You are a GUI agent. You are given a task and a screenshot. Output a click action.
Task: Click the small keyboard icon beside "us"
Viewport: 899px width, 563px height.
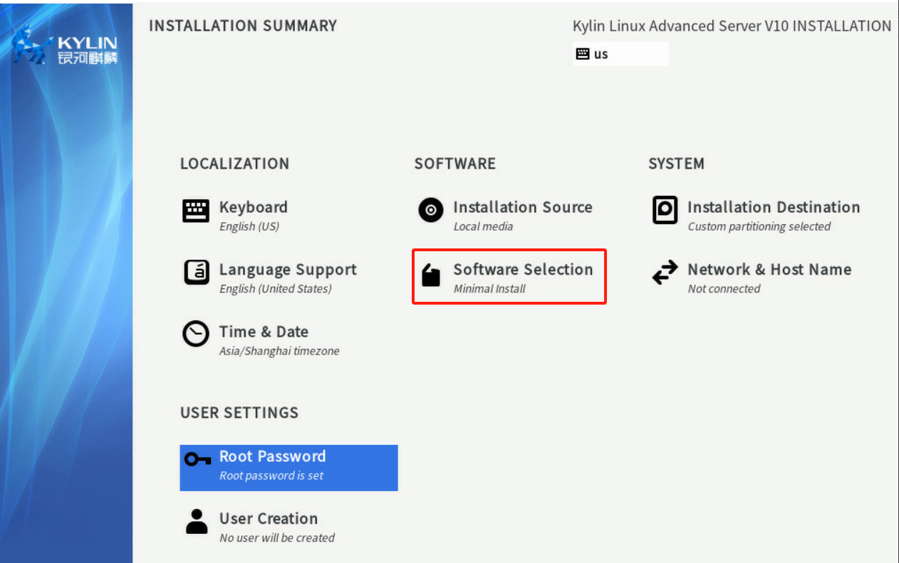pyautogui.click(x=583, y=54)
